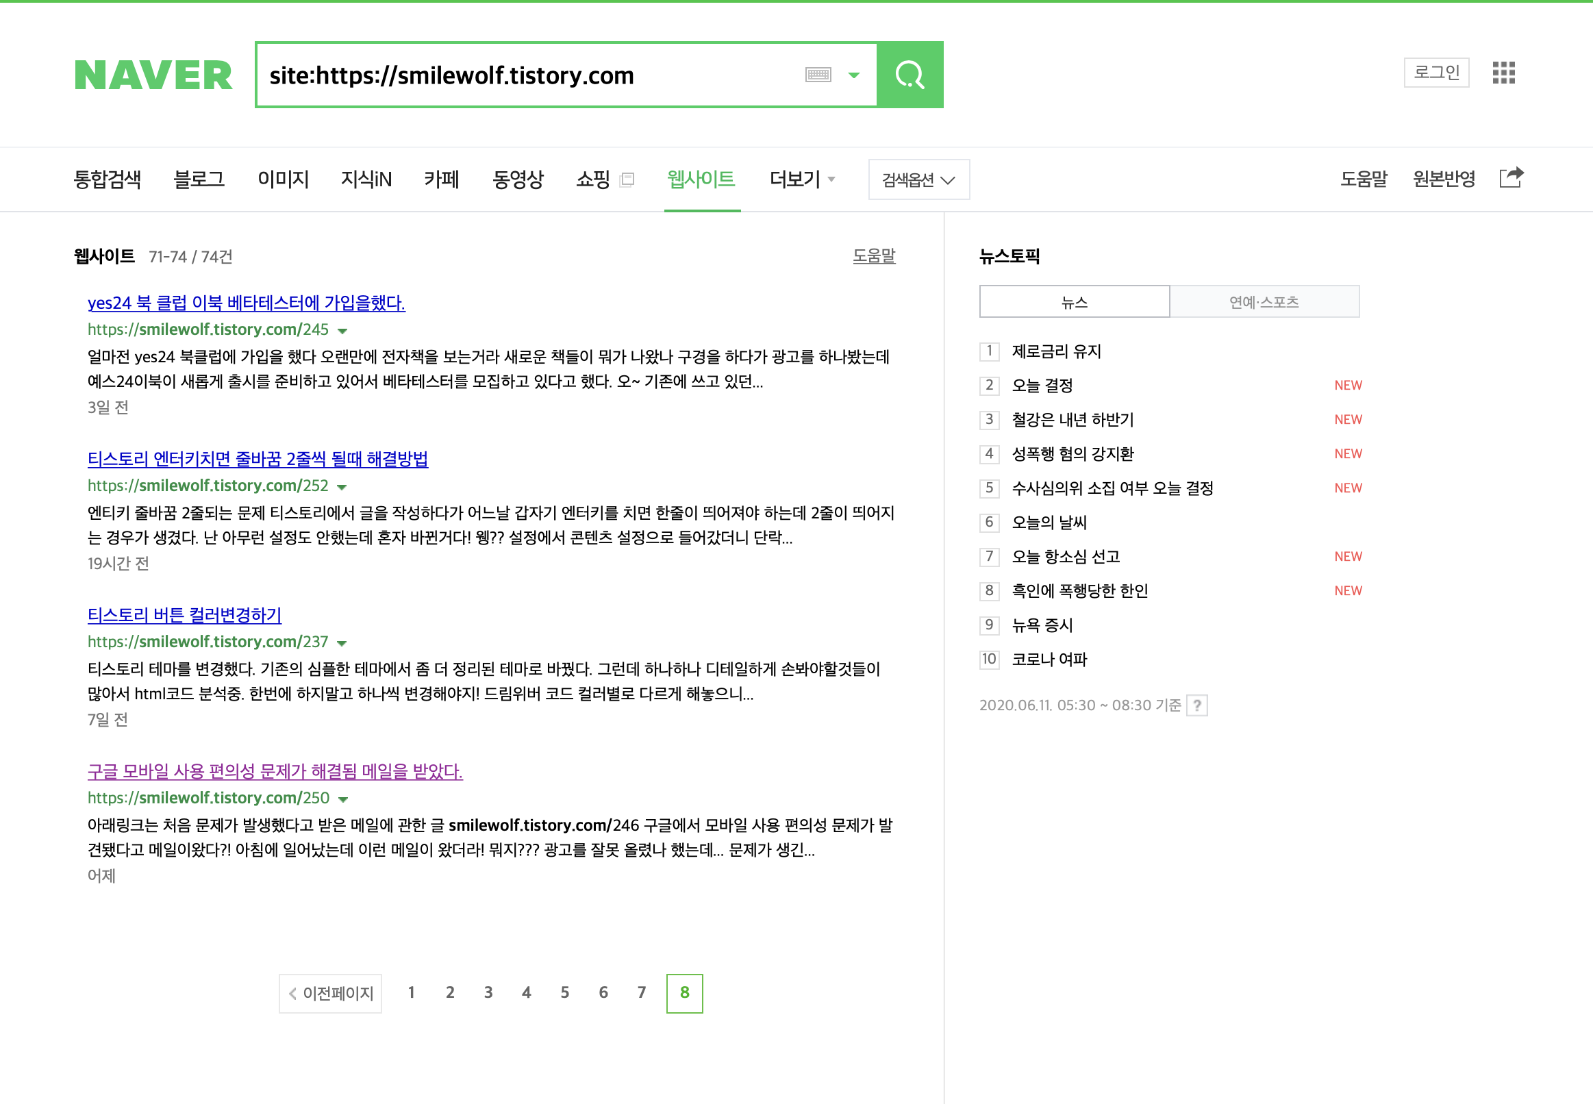
Task: Click the new window icon next to 쇼핑
Action: pos(627,179)
